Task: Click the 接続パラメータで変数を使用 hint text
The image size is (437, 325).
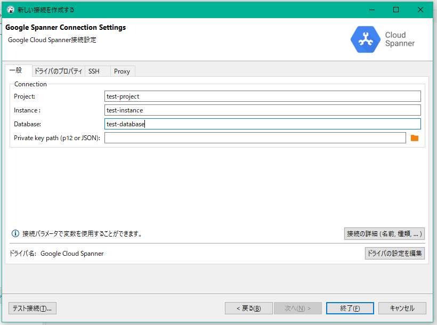Action: coord(82,233)
